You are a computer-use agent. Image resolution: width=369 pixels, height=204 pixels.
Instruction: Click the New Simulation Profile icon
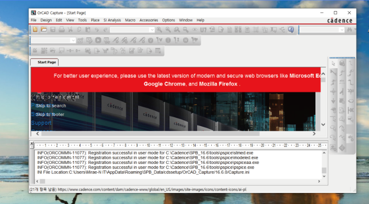(80, 40)
